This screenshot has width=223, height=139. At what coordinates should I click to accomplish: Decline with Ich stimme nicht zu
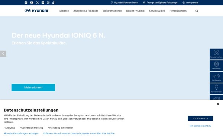point(200,126)
